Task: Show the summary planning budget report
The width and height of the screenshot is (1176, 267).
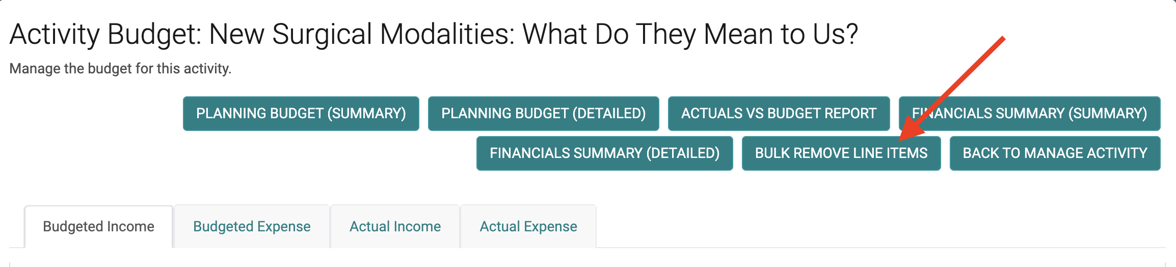Action: [x=301, y=113]
